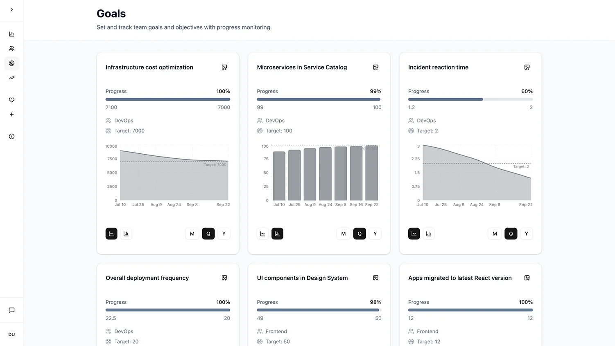Switch Incident reaction time to yearly view
Screen dimensions: 615x346
(x=526, y=234)
